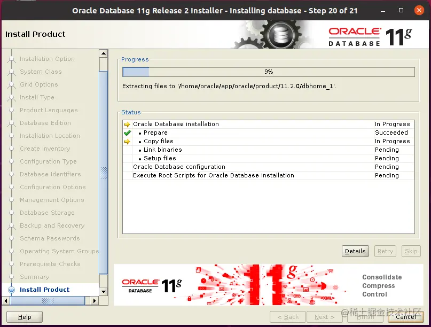Viewport: 431px width, 327px height.
Task: Click the Install Product step bullet icon
Action: point(12,290)
